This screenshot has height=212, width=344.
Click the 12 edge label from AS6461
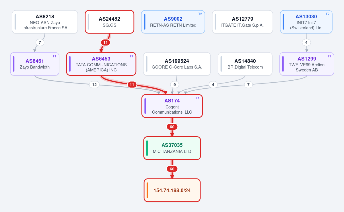pos(94,85)
